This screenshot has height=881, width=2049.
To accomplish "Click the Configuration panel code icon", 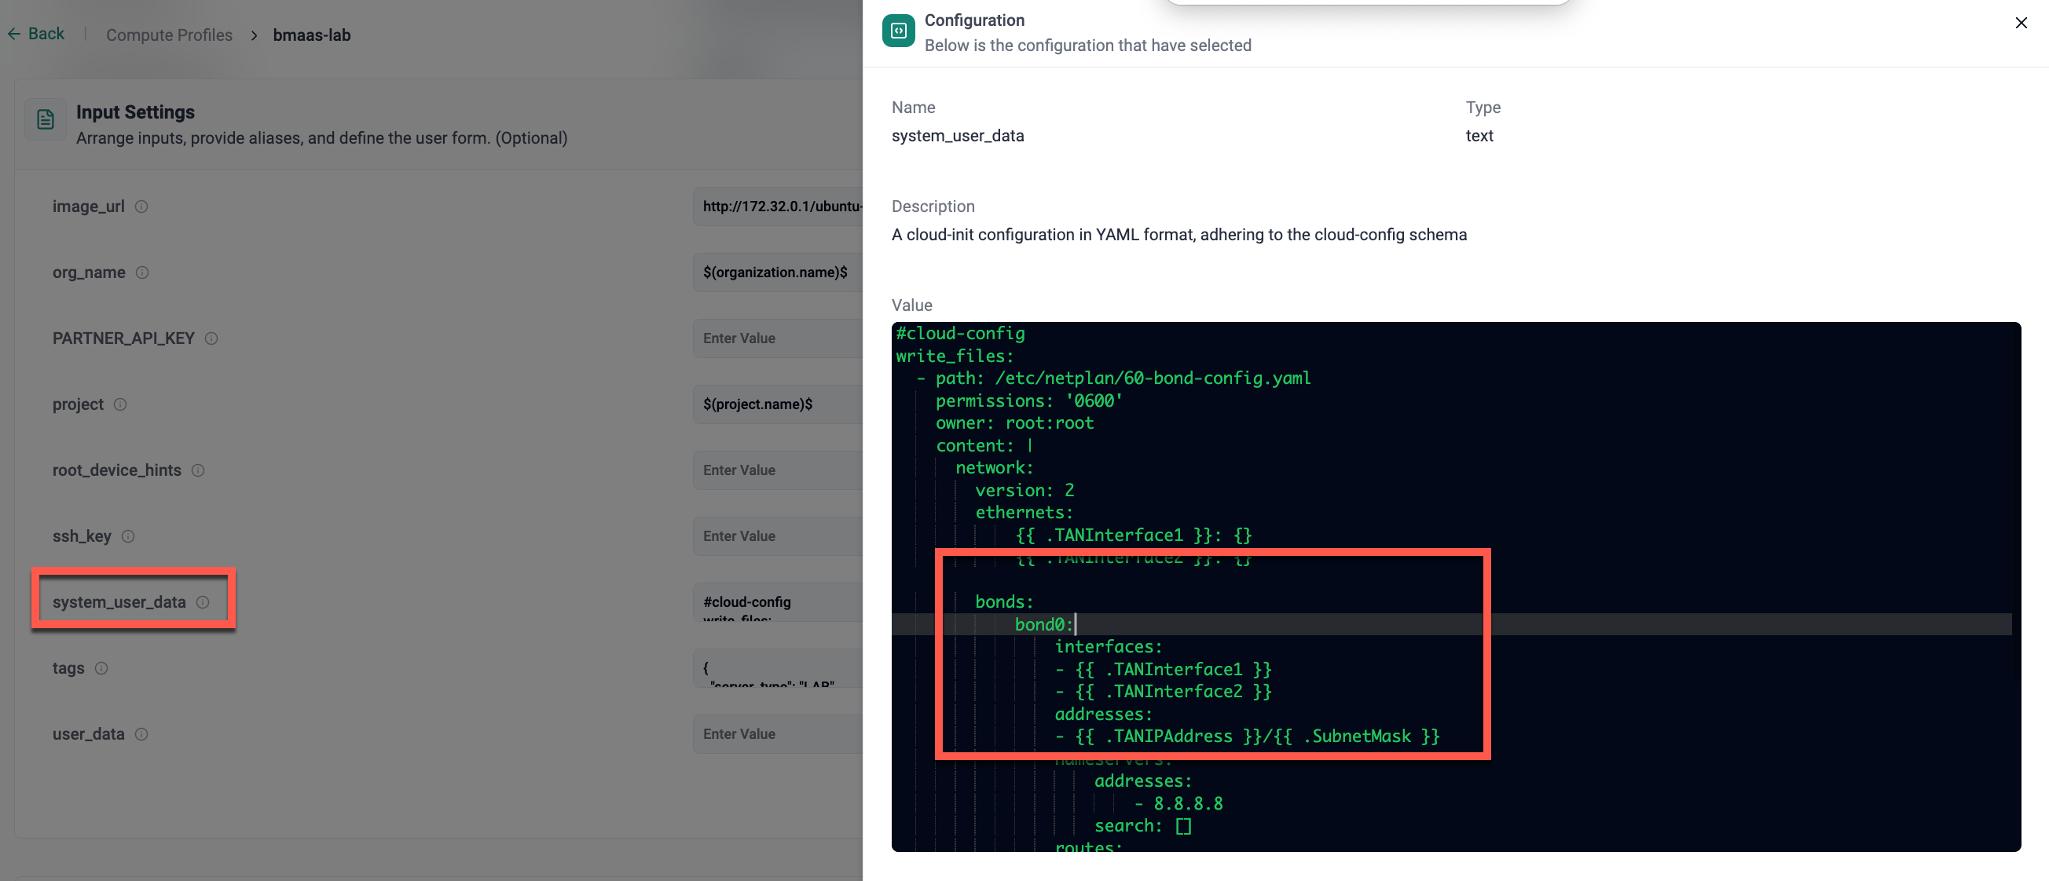I will (898, 31).
